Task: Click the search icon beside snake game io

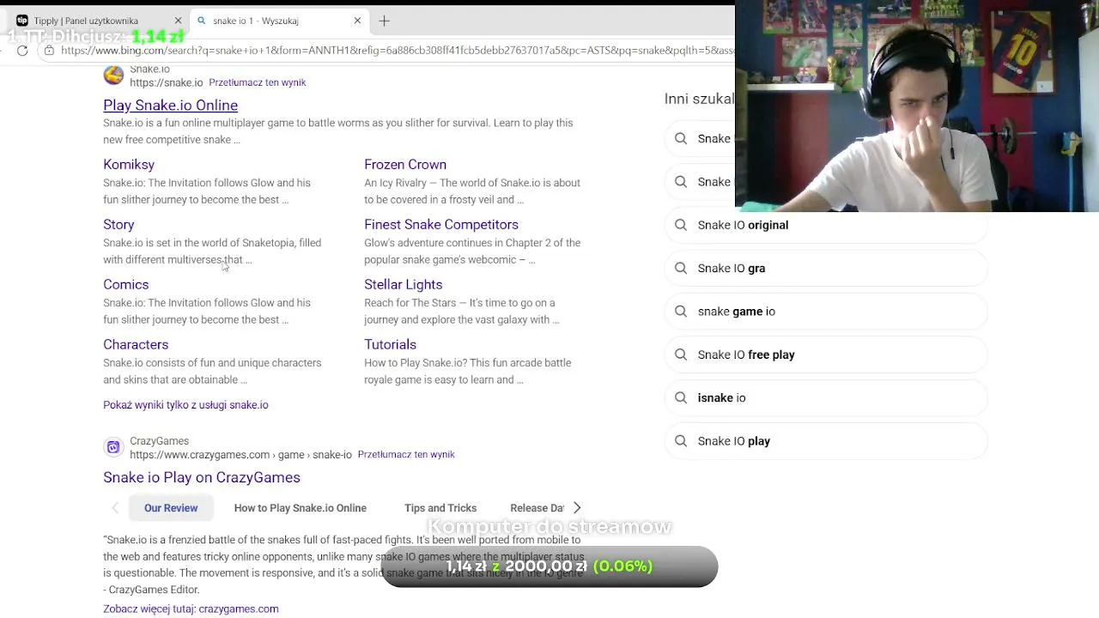Action: click(681, 312)
